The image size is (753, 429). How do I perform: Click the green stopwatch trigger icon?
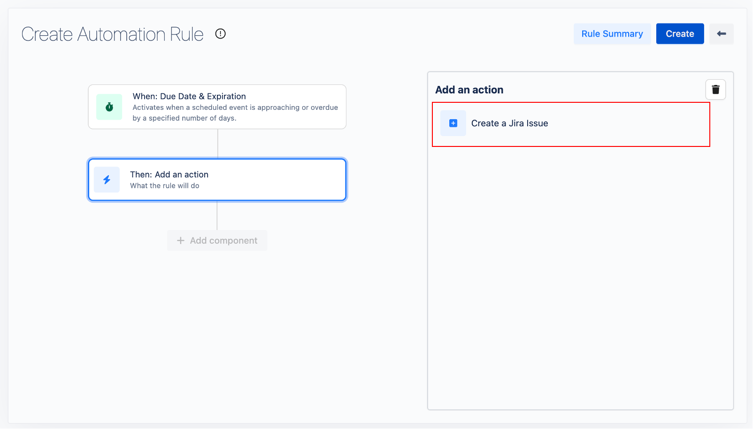(109, 107)
